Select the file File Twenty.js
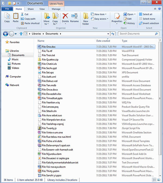This screenshot has height=183, width=163. 96,128
